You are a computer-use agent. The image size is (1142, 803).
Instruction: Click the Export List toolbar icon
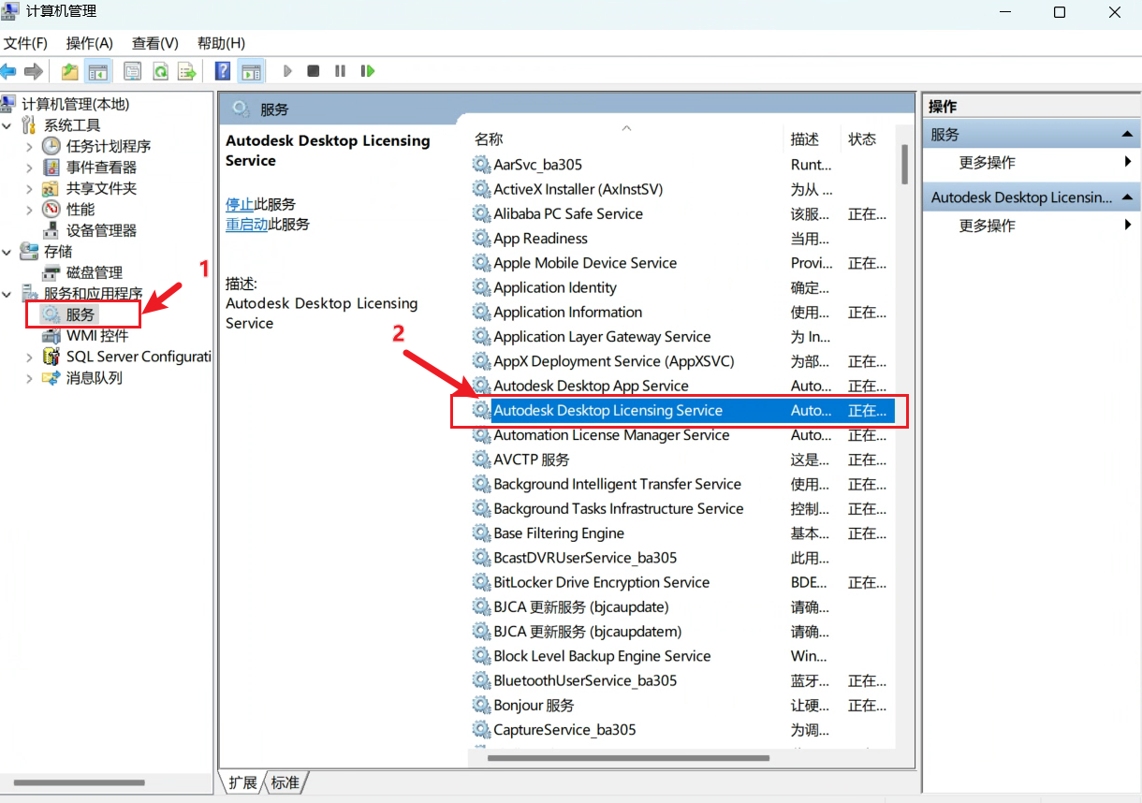(187, 71)
